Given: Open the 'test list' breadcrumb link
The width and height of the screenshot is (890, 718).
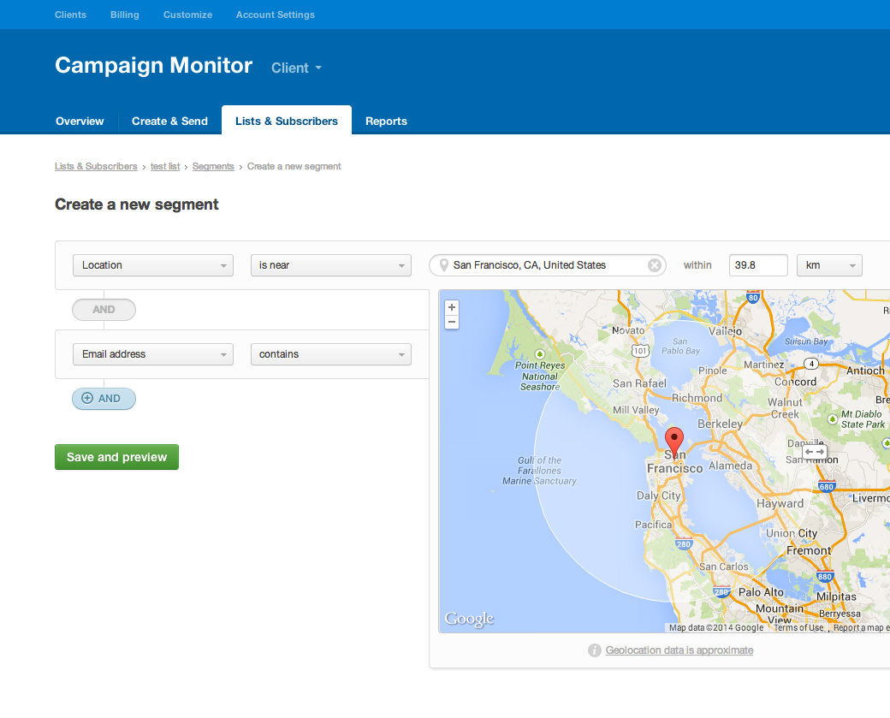Looking at the screenshot, I should 165,166.
